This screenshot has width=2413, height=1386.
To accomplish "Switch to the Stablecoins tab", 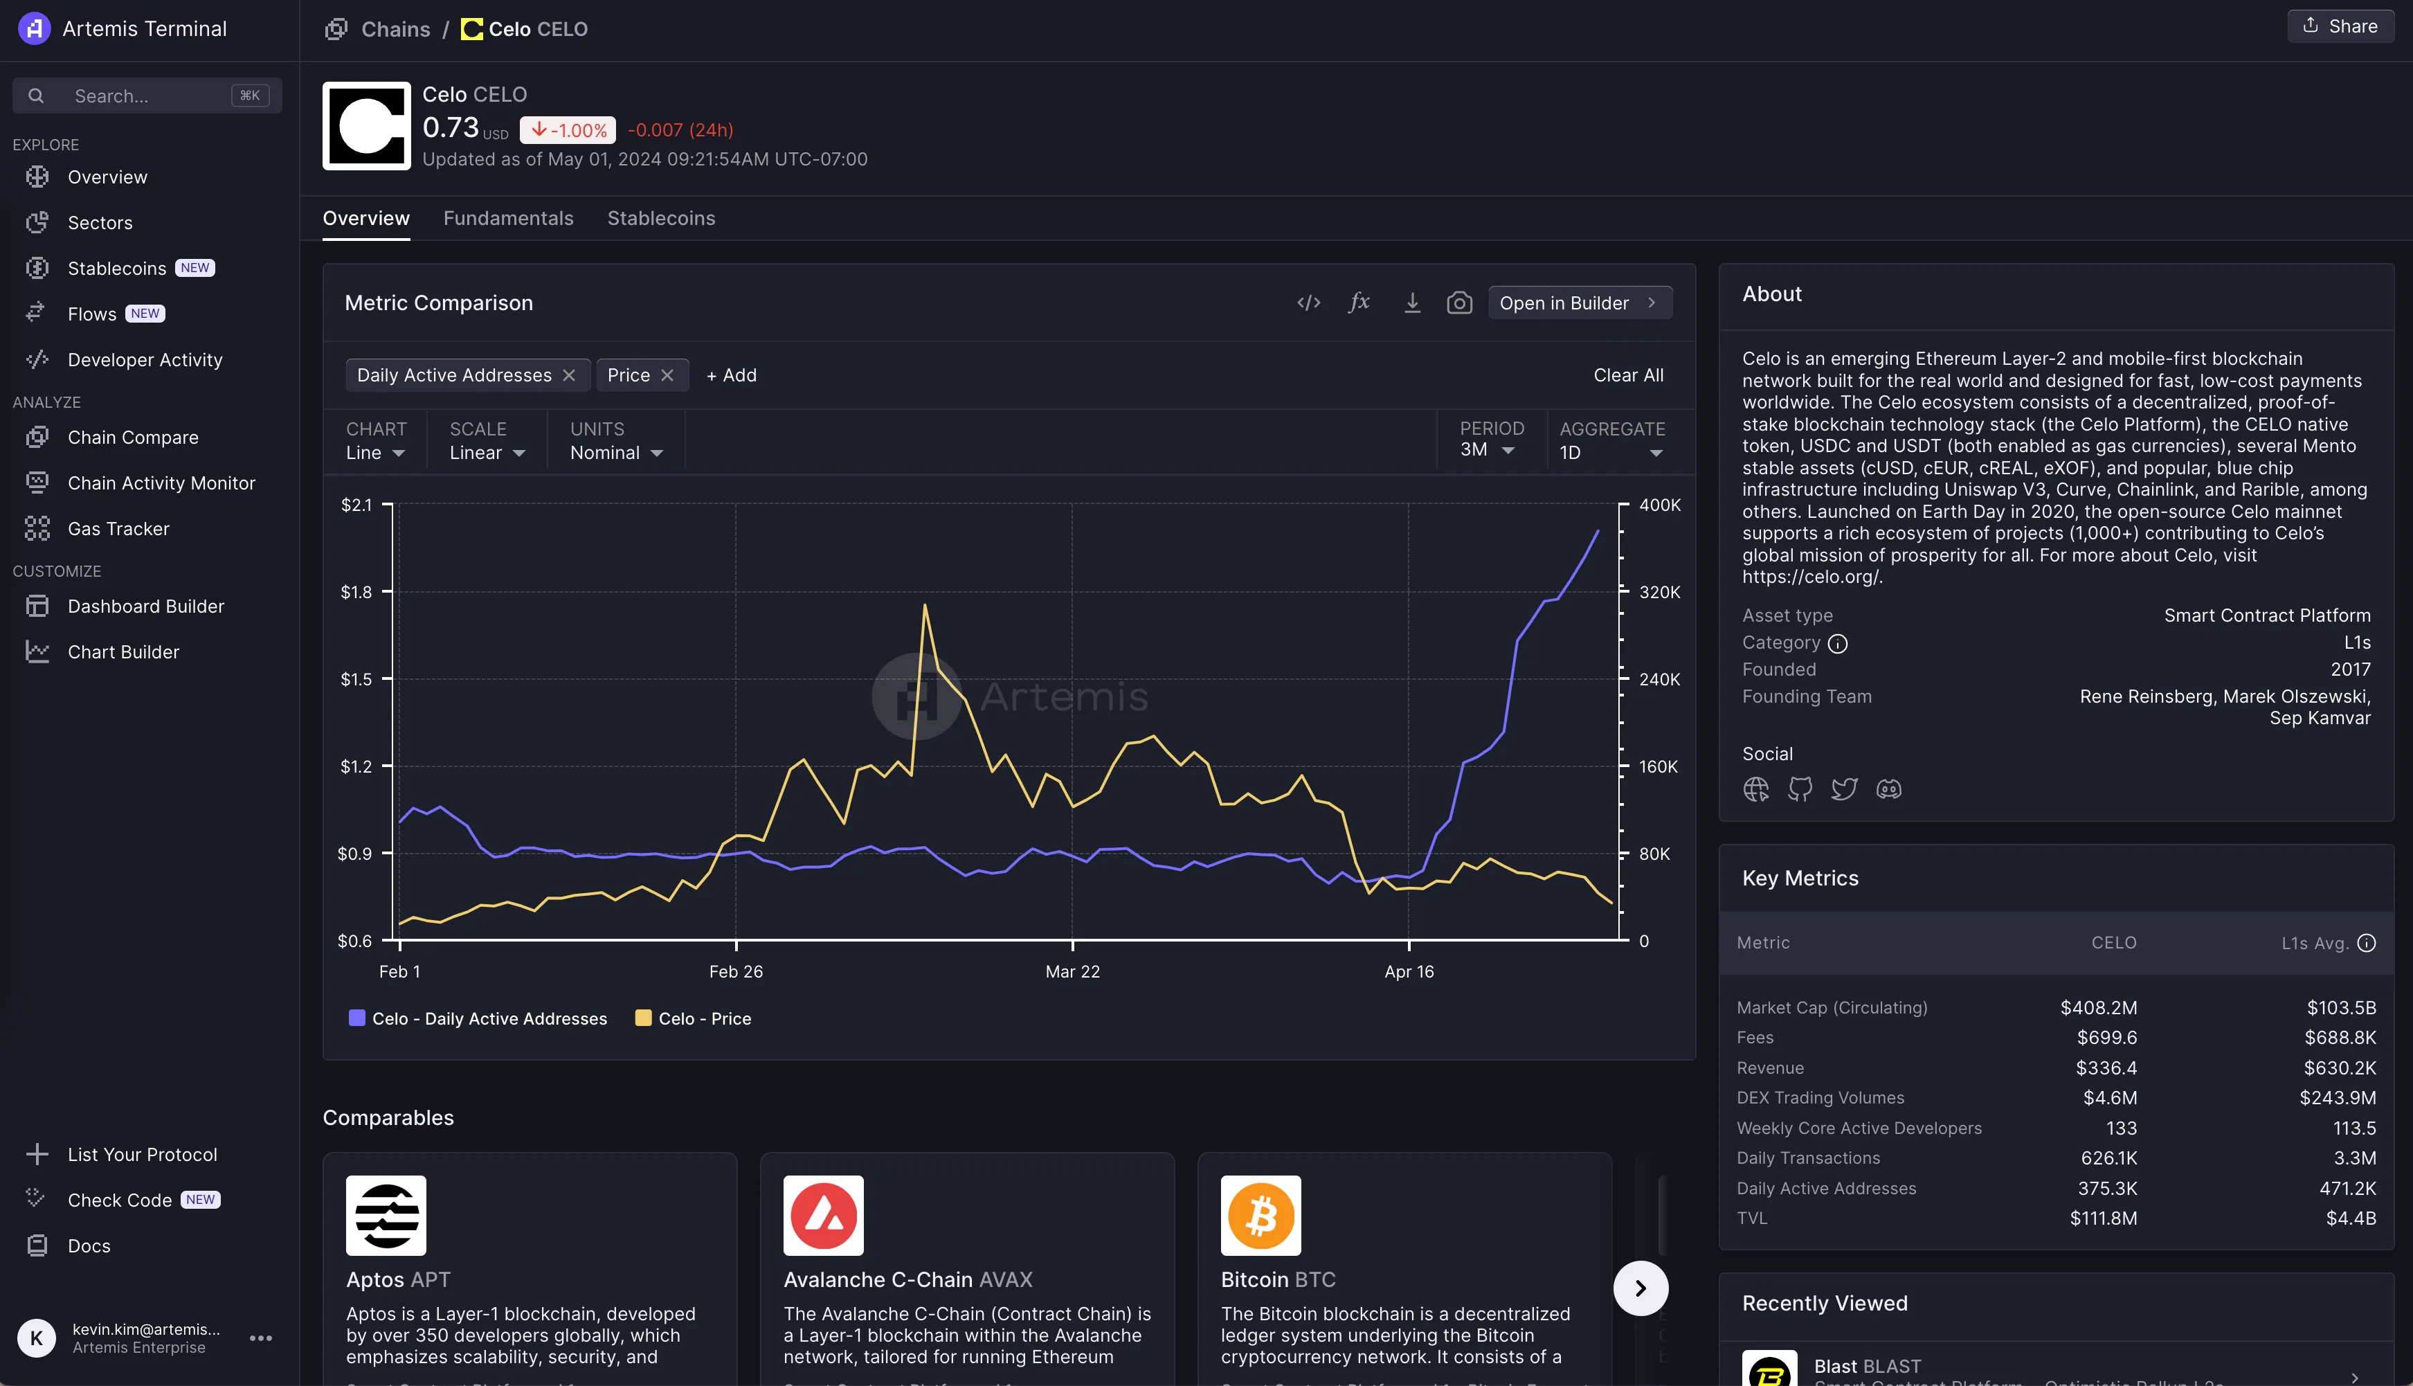I will pos(661,219).
